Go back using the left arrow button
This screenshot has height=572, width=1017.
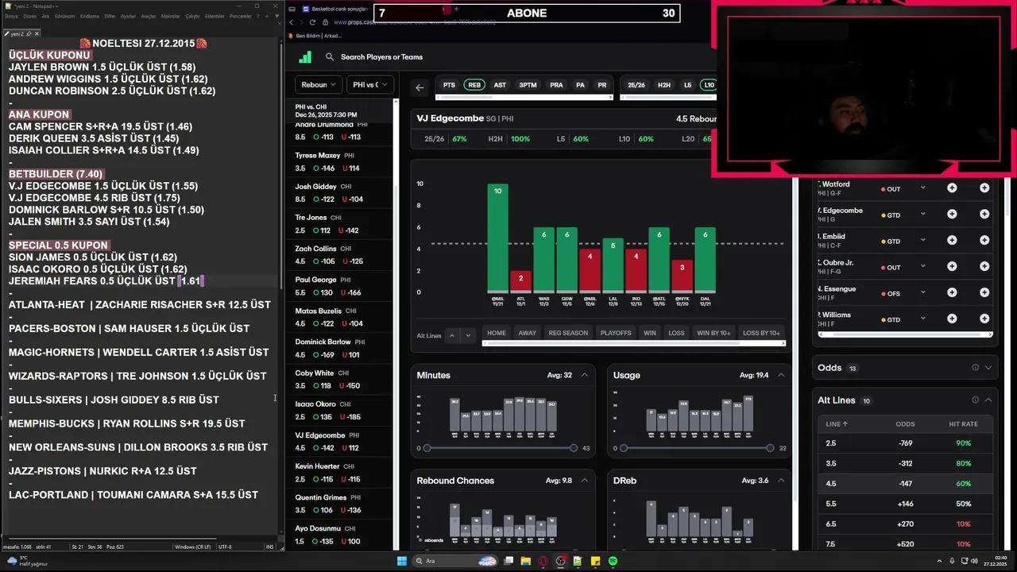(x=420, y=87)
